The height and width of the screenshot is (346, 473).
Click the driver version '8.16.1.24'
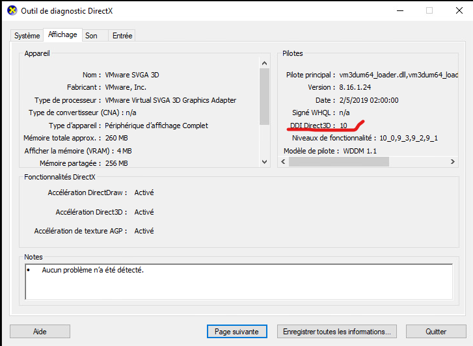click(x=355, y=88)
